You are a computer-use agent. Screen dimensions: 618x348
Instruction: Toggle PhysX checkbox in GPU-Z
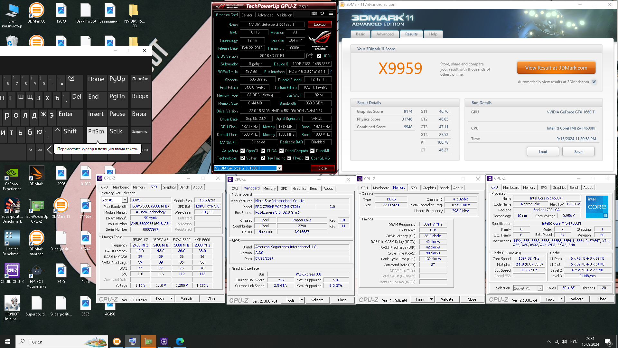[x=289, y=158]
